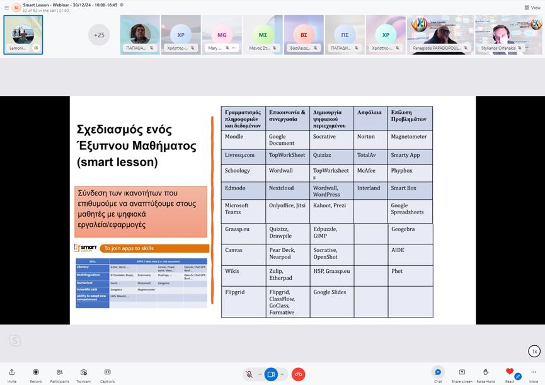This screenshot has height=385, width=545.
Task: Open the Twincam option
Action: pos(83,372)
